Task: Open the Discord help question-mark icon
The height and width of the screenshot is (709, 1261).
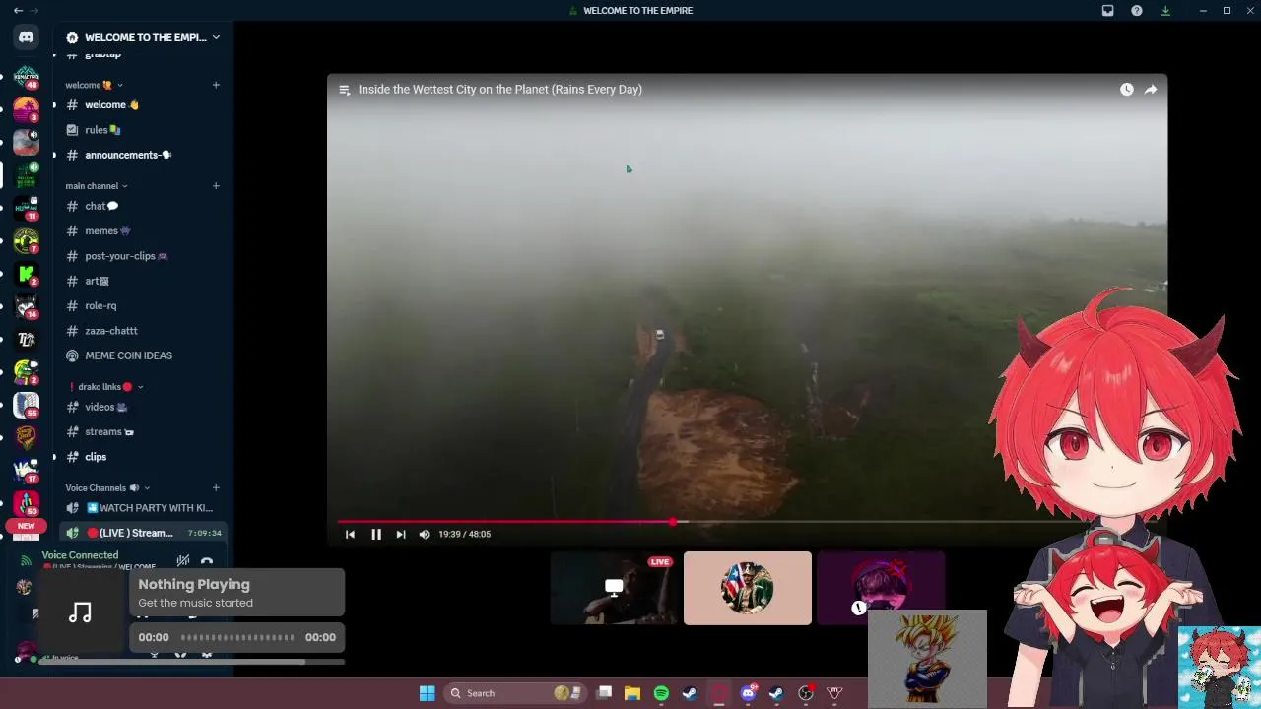Action: [x=1137, y=10]
